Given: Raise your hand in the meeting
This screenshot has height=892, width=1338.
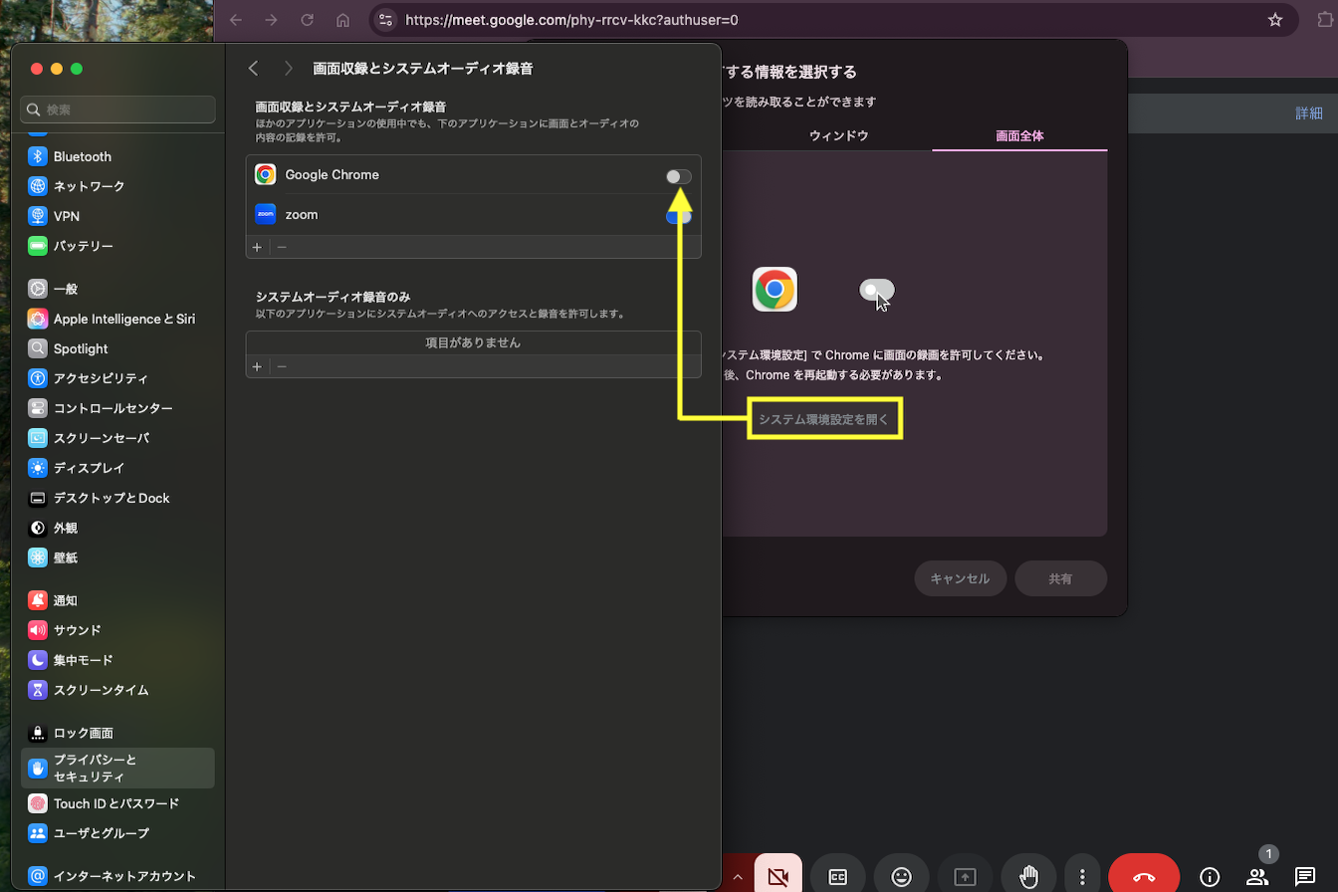Looking at the screenshot, I should click(x=1028, y=876).
